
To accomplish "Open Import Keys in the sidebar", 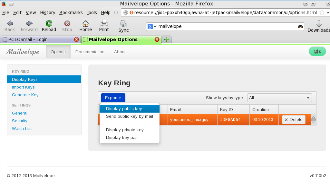I will pos(23,87).
